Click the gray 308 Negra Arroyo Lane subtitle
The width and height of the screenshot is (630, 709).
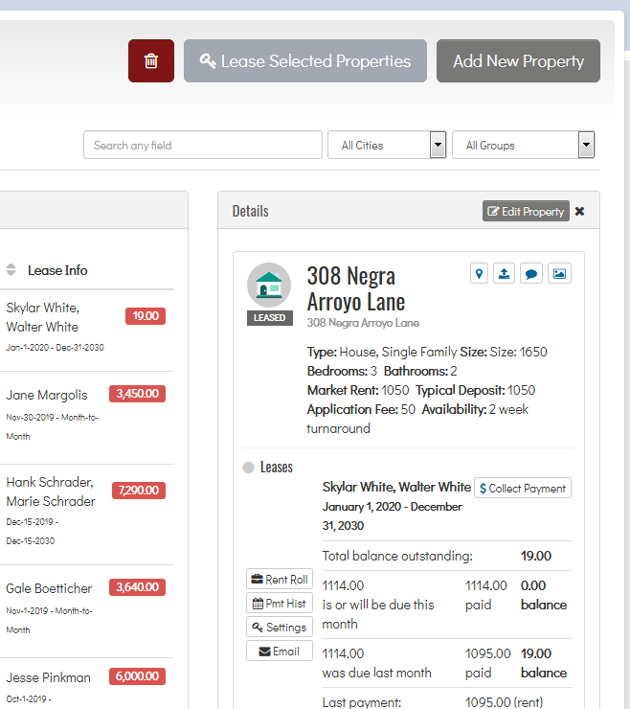point(363,323)
